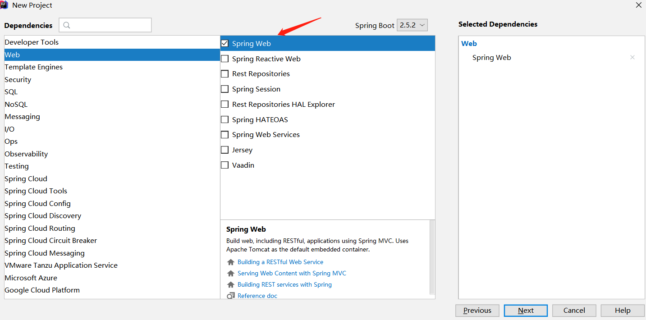
Task: Open the Template Engines category
Action: click(112, 67)
